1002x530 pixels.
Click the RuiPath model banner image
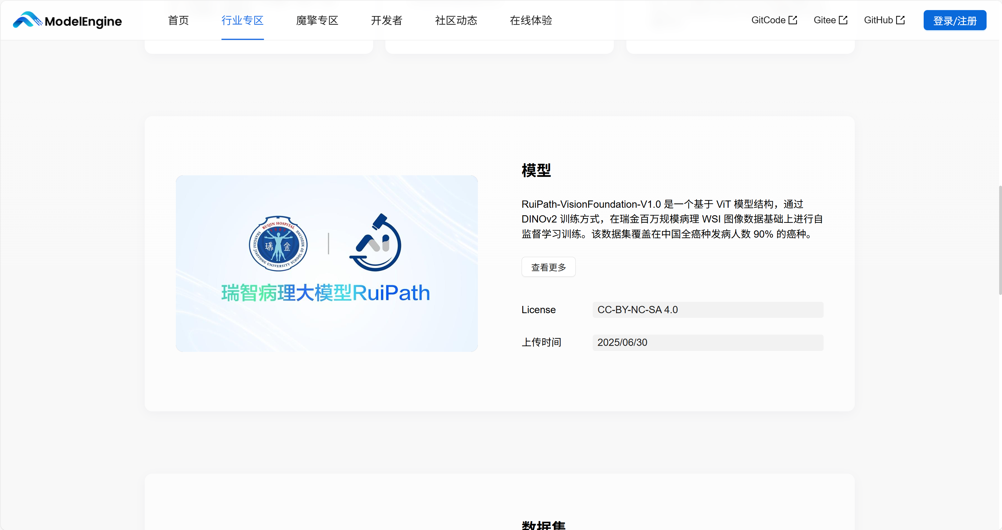click(x=326, y=263)
